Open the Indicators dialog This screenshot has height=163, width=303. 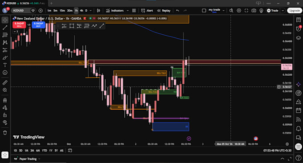coord(115,11)
